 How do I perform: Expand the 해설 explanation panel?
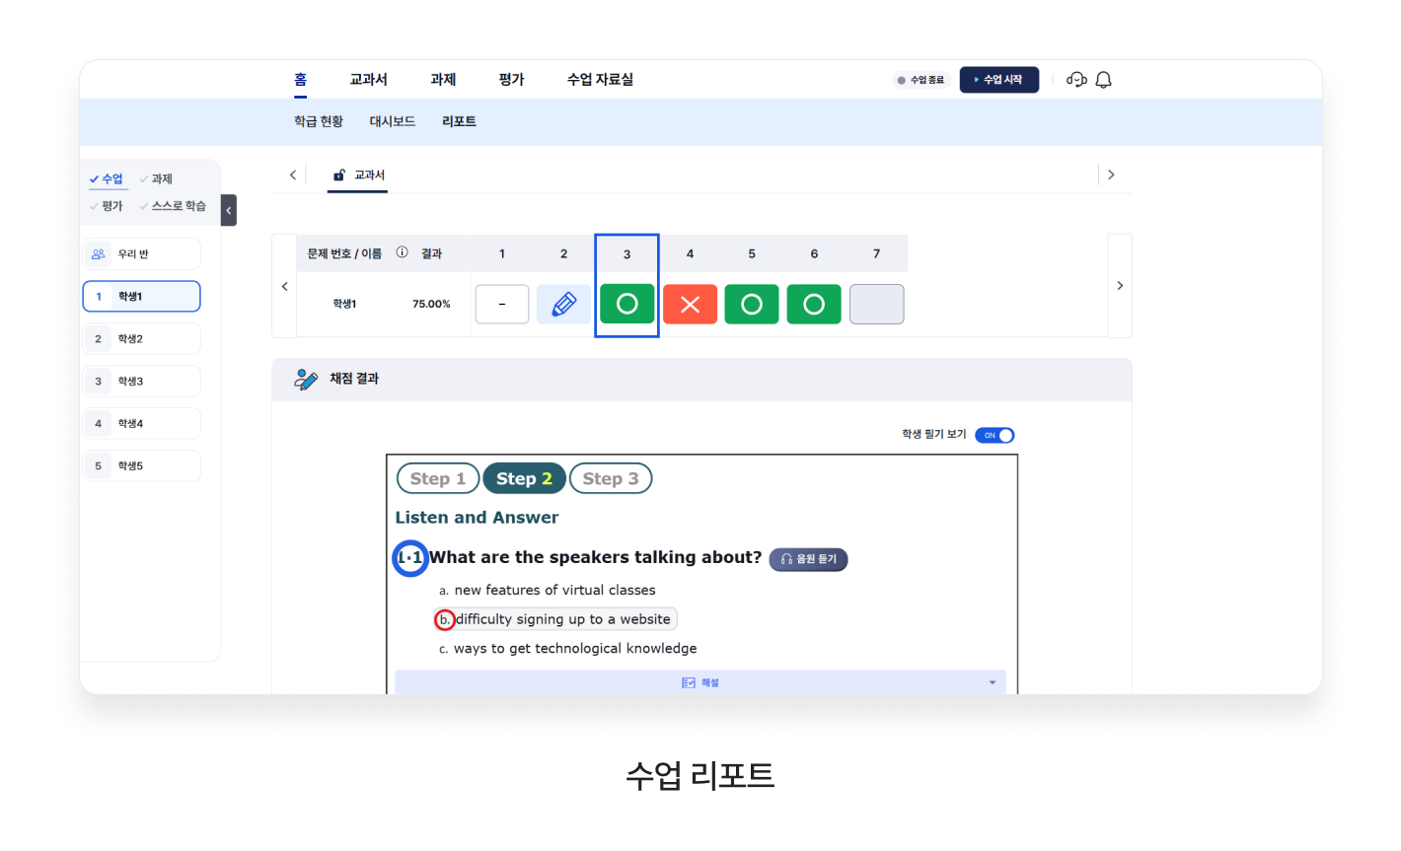(x=700, y=682)
